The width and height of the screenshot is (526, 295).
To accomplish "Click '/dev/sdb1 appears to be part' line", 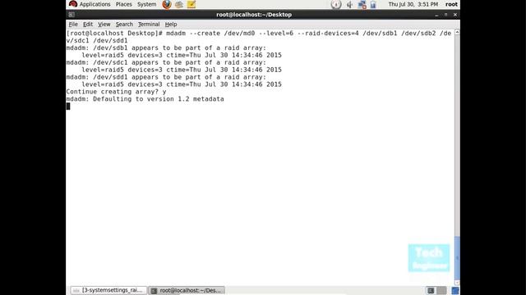I will coord(166,48).
